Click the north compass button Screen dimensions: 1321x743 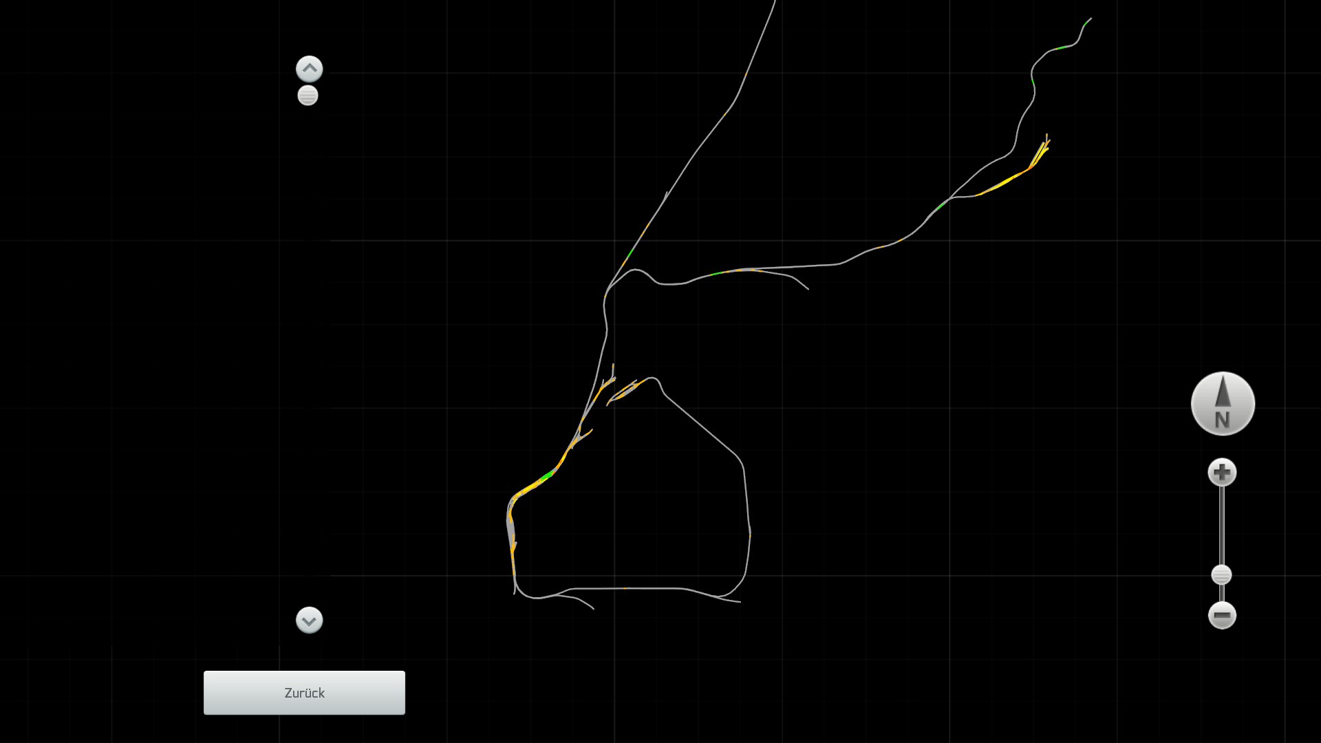1223,404
